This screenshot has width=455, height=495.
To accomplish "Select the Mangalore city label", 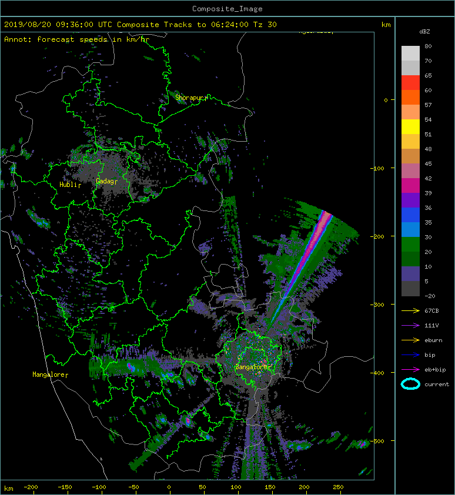I will (50, 374).
